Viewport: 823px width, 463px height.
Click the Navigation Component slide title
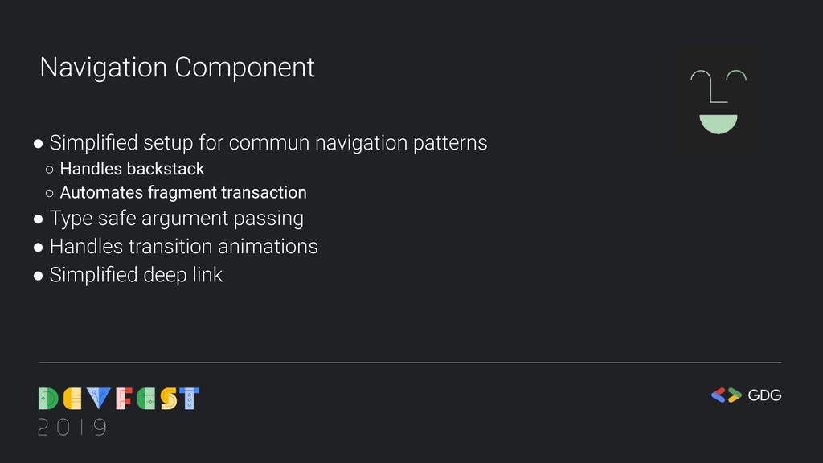click(178, 68)
